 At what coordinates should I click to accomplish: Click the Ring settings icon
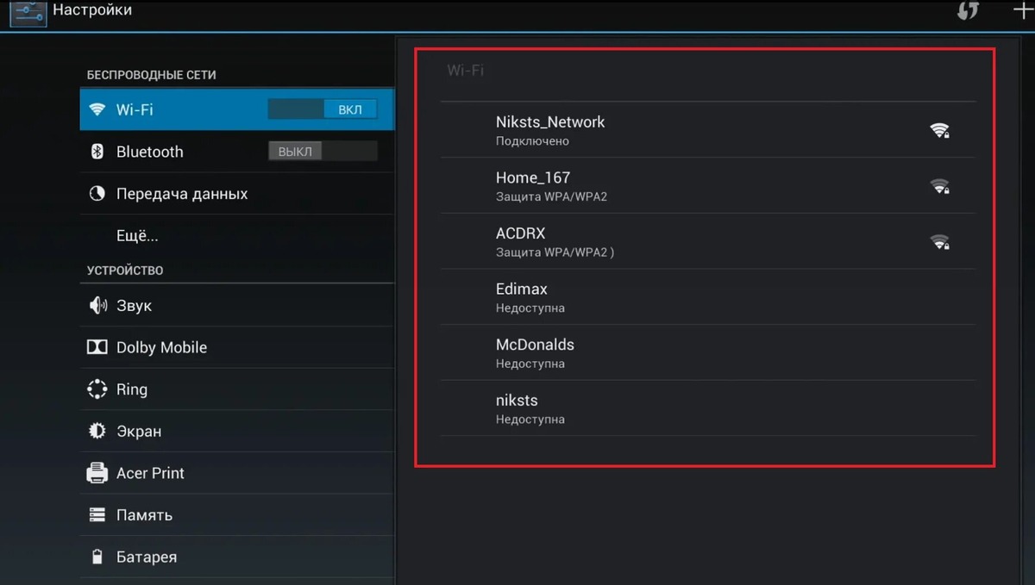point(97,389)
